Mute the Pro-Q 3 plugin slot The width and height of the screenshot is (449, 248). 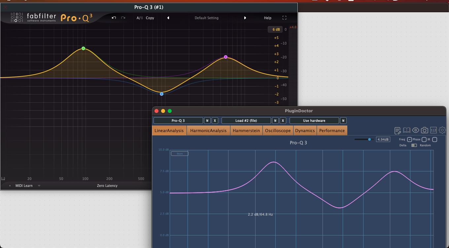(x=207, y=121)
